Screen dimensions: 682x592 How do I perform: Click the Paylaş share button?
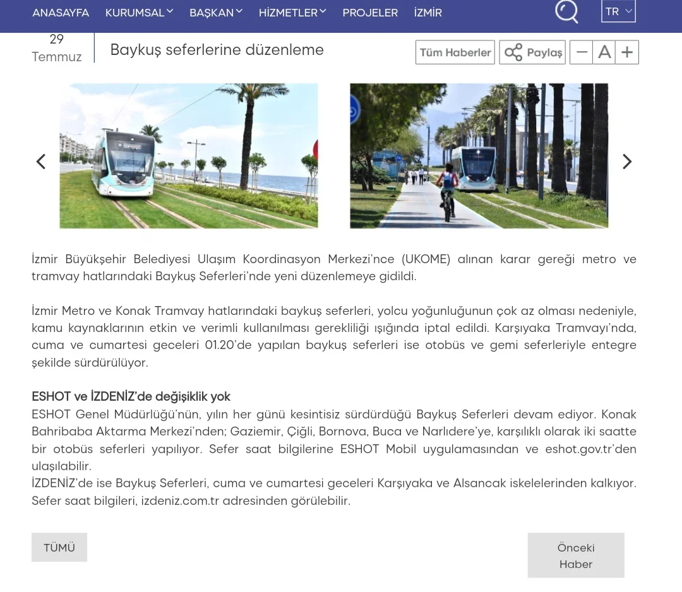click(532, 52)
